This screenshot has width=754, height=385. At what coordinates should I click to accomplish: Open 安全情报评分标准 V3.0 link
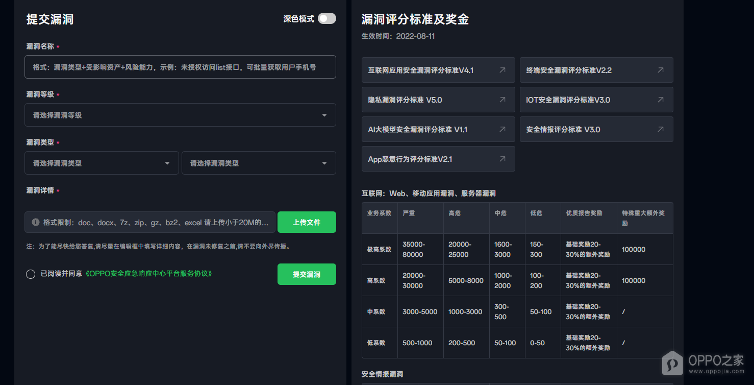(596, 129)
